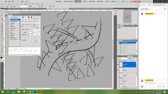
Task: Click the brush Angle input field
Action: [29, 32]
